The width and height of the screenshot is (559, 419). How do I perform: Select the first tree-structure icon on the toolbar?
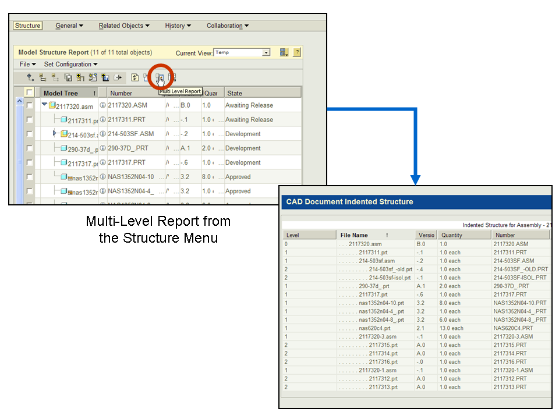30,77
